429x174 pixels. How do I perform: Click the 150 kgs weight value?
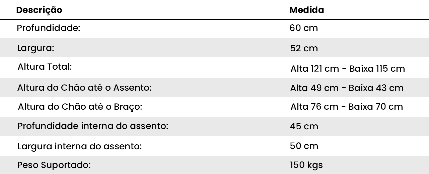point(306,165)
